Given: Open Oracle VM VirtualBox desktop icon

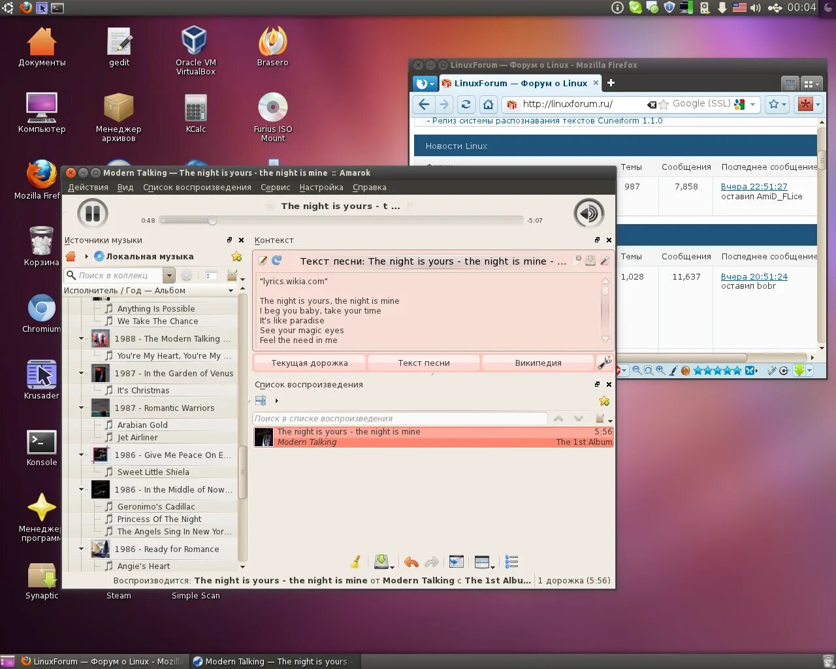Looking at the screenshot, I should click(195, 51).
